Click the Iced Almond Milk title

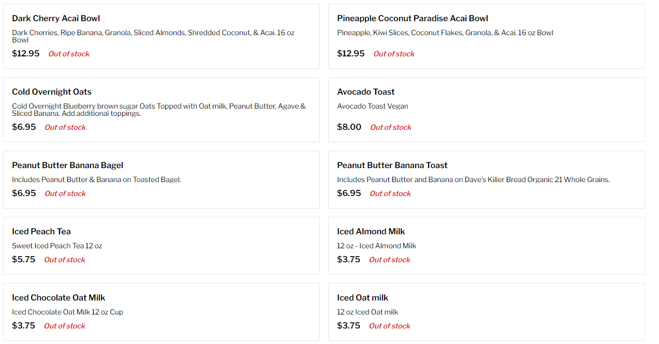click(371, 232)
